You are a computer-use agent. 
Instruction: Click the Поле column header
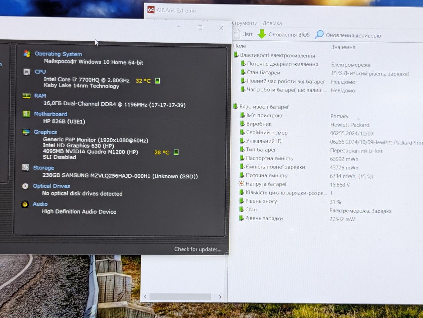240,46
